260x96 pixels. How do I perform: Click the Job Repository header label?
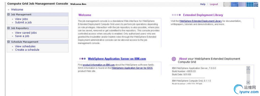point(20,28)
